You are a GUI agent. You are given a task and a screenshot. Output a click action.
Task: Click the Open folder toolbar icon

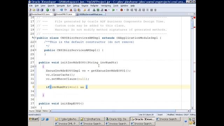point(34,10)
